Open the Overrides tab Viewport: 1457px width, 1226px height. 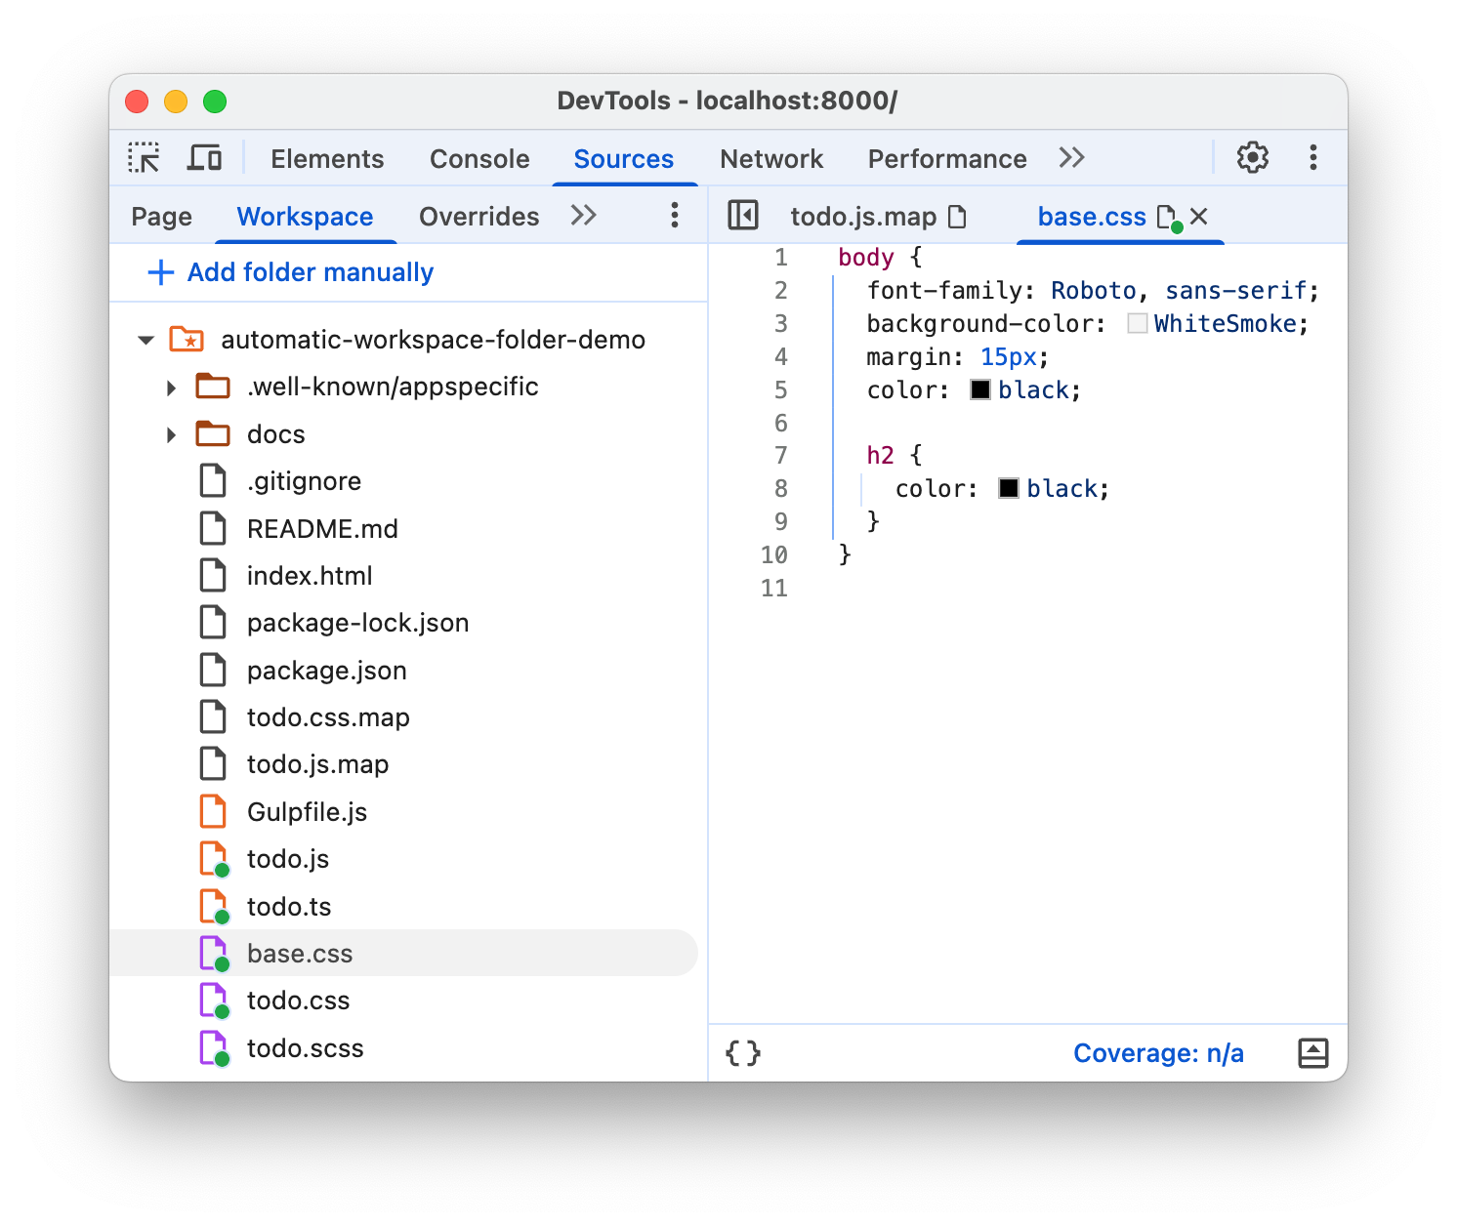(x=478, y=216)
